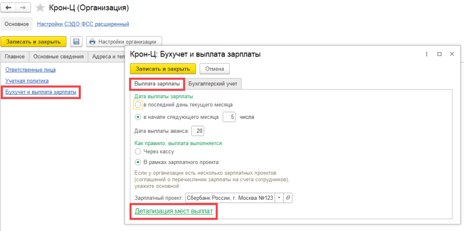Select payment within salary project option
This screenshot has width=464, height=231.
point(138,162)
